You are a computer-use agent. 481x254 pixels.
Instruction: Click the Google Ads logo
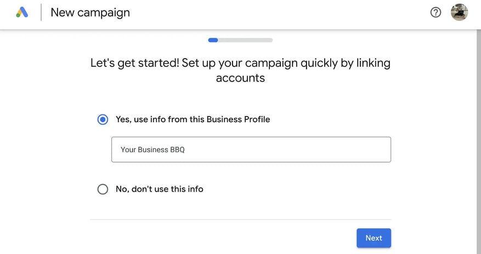point(22,13)
